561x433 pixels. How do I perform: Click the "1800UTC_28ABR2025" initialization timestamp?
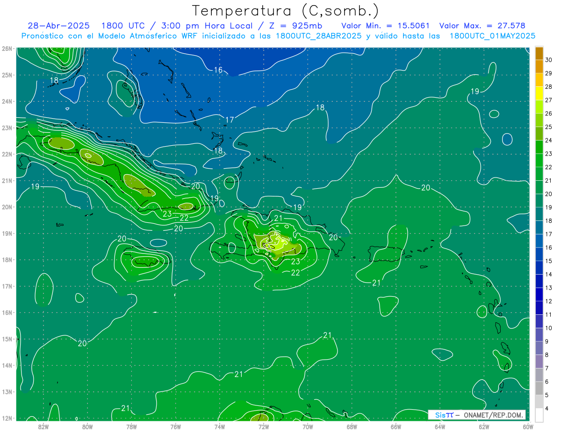pyautogui.click(x=319, y=36)
